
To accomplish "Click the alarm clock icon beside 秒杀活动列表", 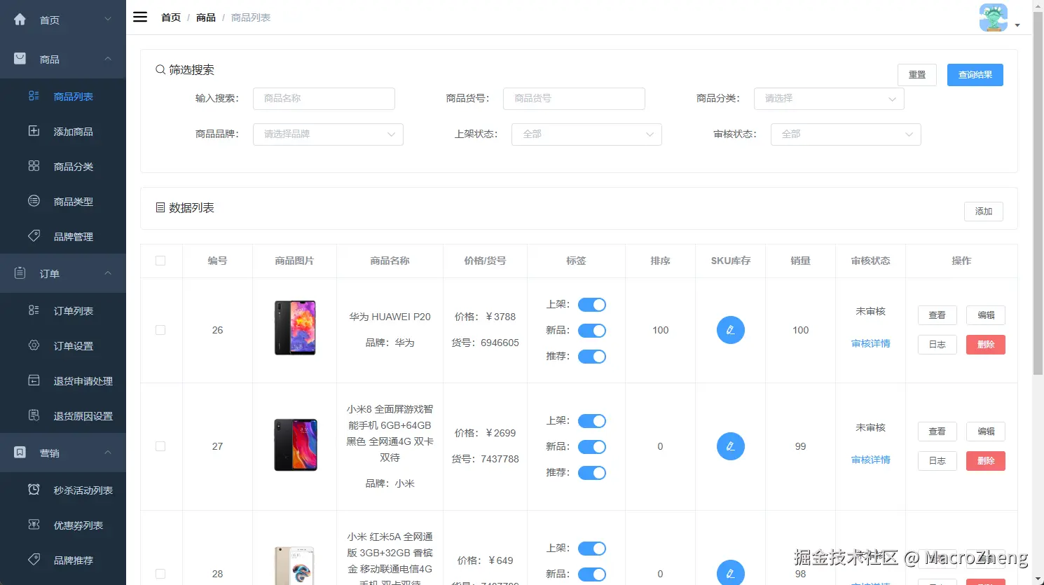I will click(34, 490).
